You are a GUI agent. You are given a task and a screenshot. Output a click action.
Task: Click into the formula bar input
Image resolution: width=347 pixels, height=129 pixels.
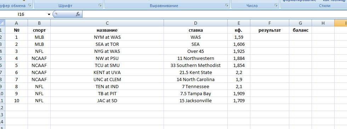pos(215,14)
